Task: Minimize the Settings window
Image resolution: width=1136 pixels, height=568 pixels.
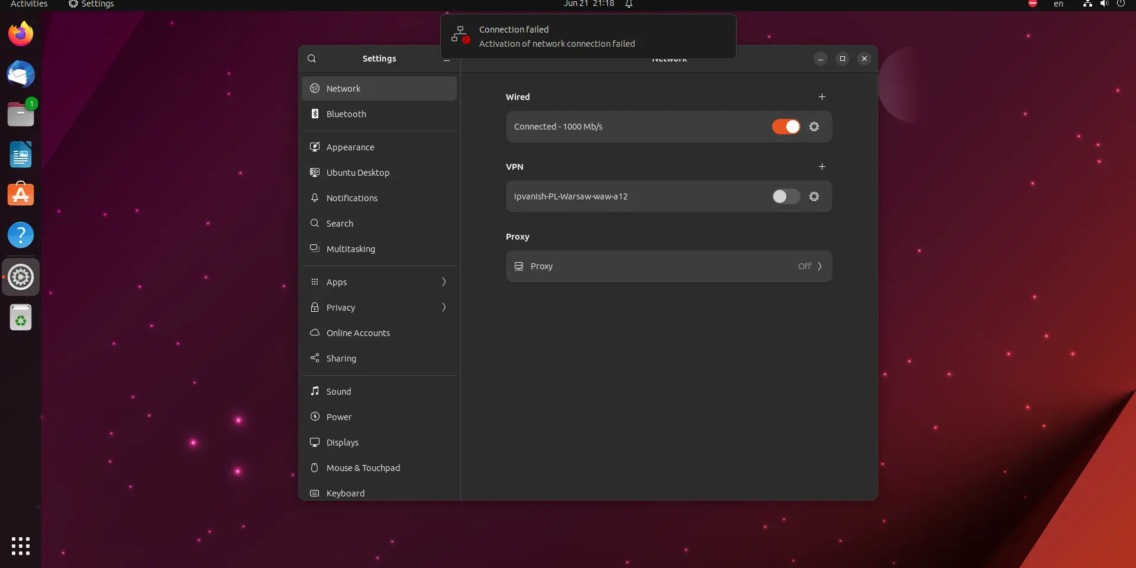Action: coord(820,59)
